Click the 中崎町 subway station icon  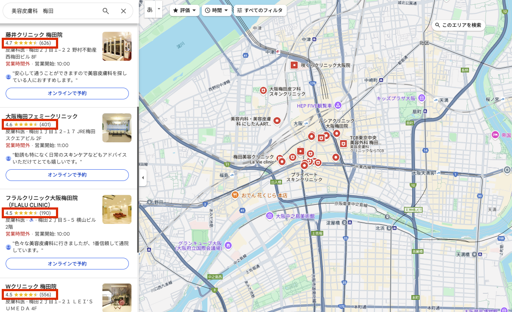(x=381, y=80)
